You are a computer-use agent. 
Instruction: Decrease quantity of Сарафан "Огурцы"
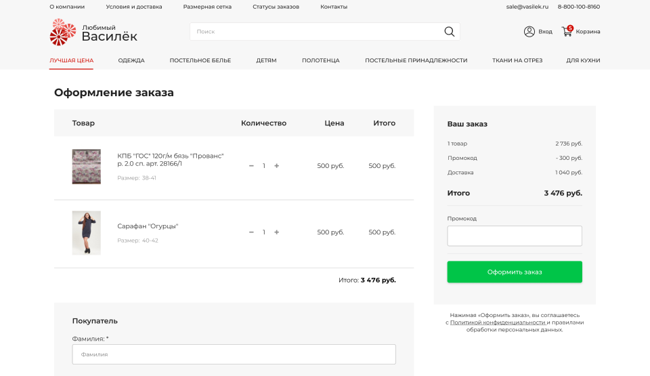(251, 232)
